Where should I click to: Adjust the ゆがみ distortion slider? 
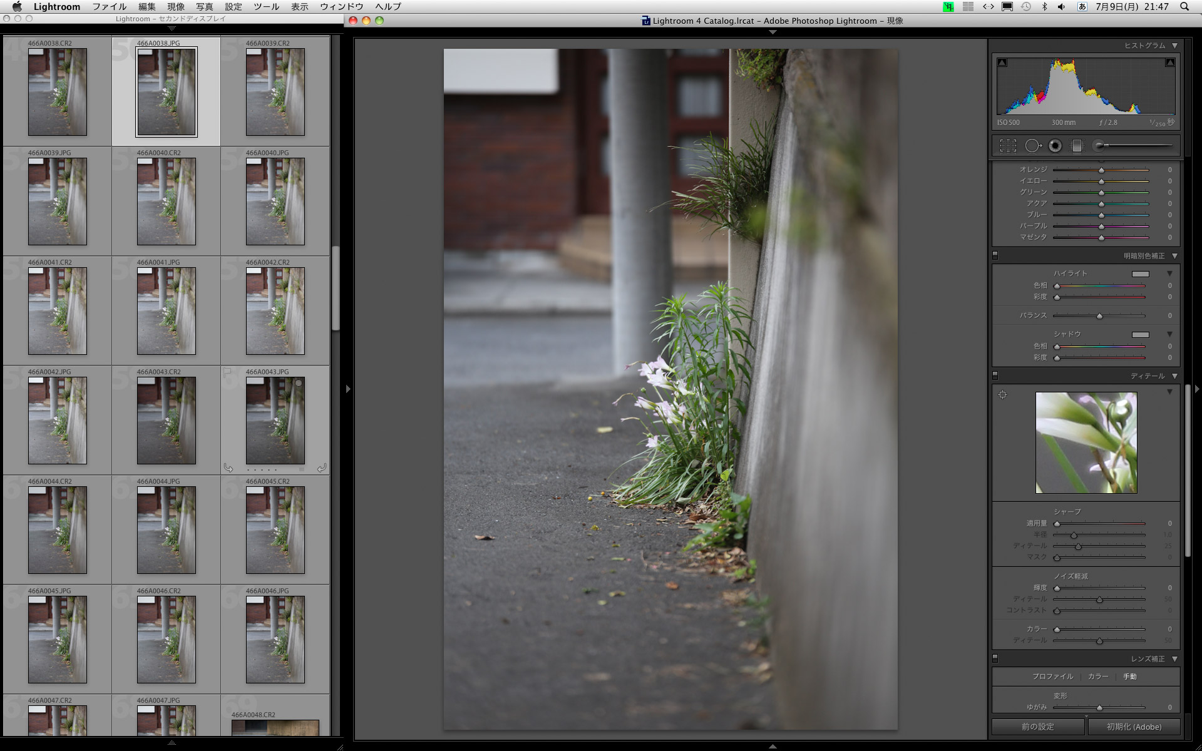pyautogui.click(x=1099, y=708)
